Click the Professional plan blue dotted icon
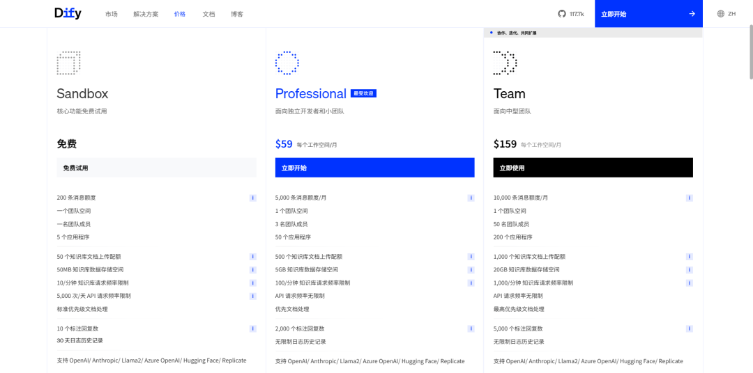The width and height of the screenshot is (753, 373). [x=287, y=63]
